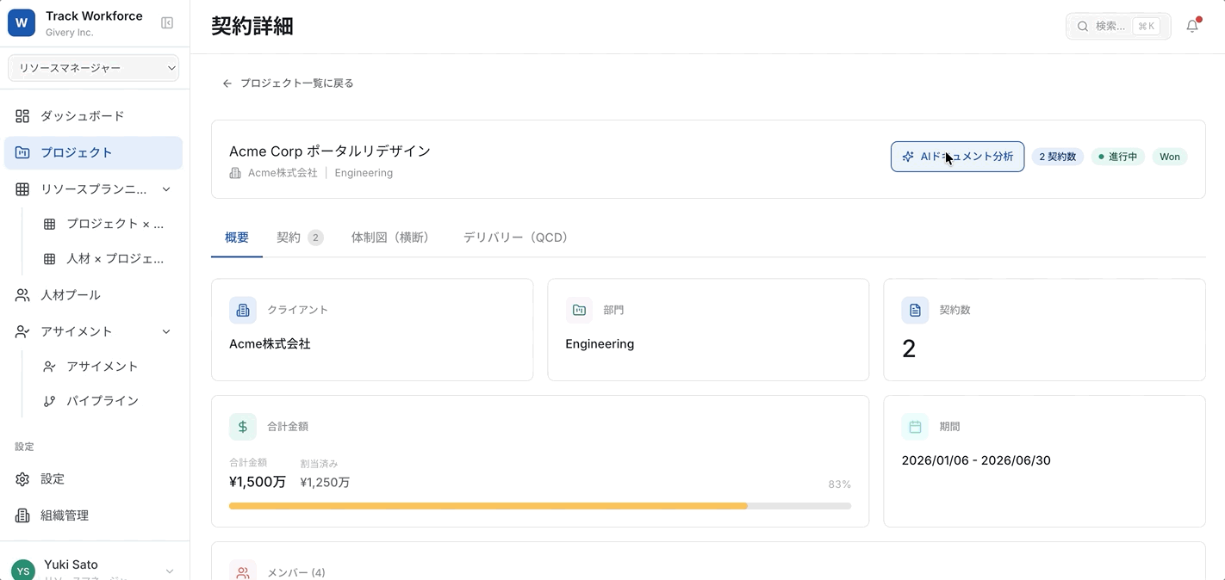The image size is (1225, 580).
Task: Open AIドキュメント分析 button
Action: 957,157
